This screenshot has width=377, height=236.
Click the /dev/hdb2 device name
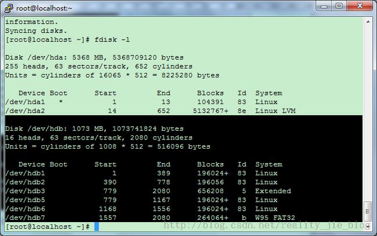click(25, 182)
